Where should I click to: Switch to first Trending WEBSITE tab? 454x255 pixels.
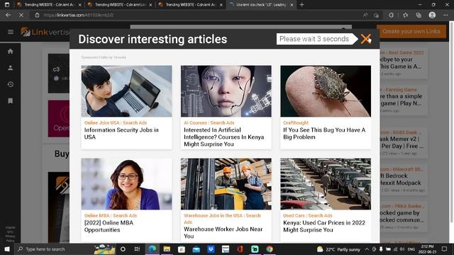click(x=49, y=5)
